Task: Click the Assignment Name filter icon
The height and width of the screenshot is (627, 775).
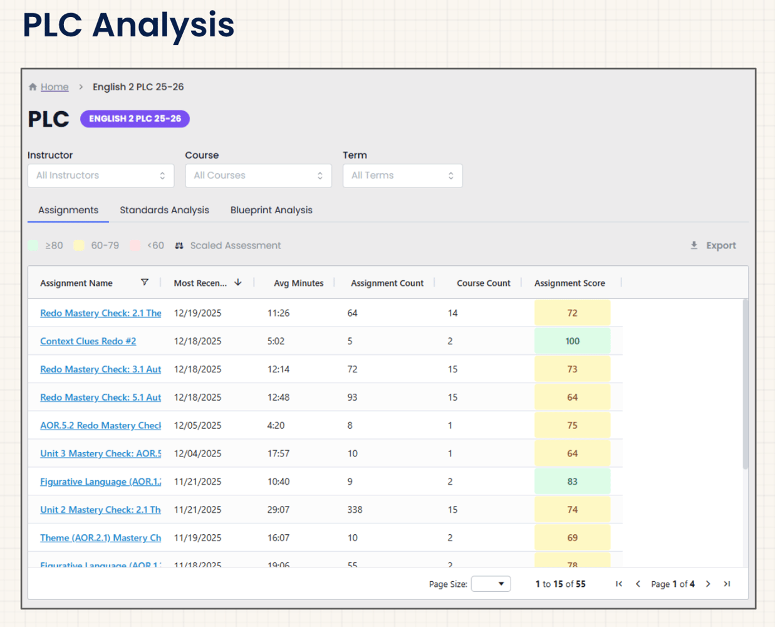Action: coord(145,283)
